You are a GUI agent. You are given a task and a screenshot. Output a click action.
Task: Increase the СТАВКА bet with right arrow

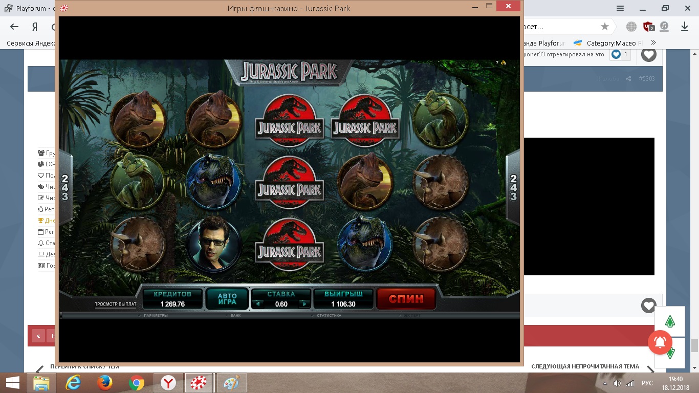pyautogui.click(x=304, y=304)
